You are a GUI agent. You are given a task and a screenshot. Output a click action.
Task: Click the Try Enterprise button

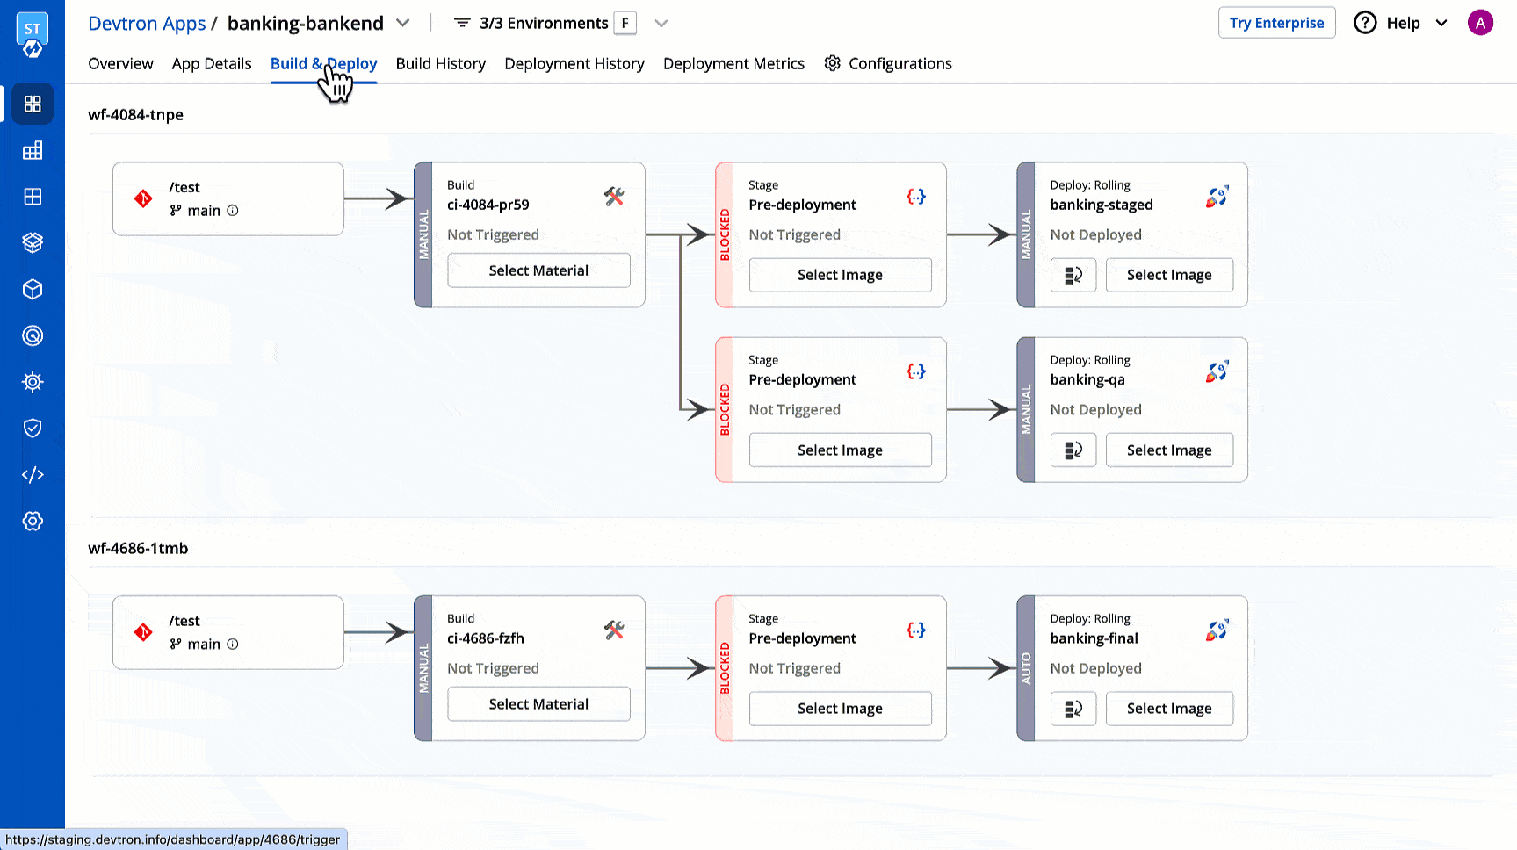coord(1276,23)
